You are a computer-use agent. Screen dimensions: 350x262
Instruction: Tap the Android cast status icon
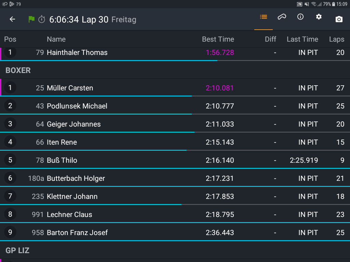pos(299,4)
